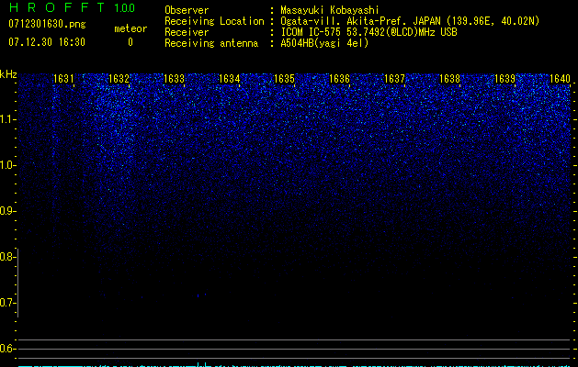Click the 1.0 kHz axis label
578x367 pixels.
(x=7, y=165)
